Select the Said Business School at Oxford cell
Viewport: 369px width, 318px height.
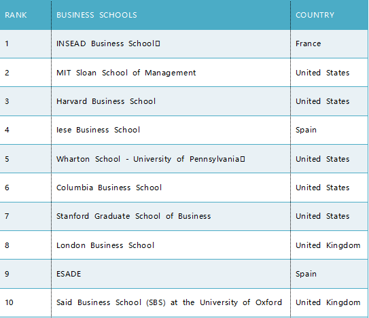(169, 302)
